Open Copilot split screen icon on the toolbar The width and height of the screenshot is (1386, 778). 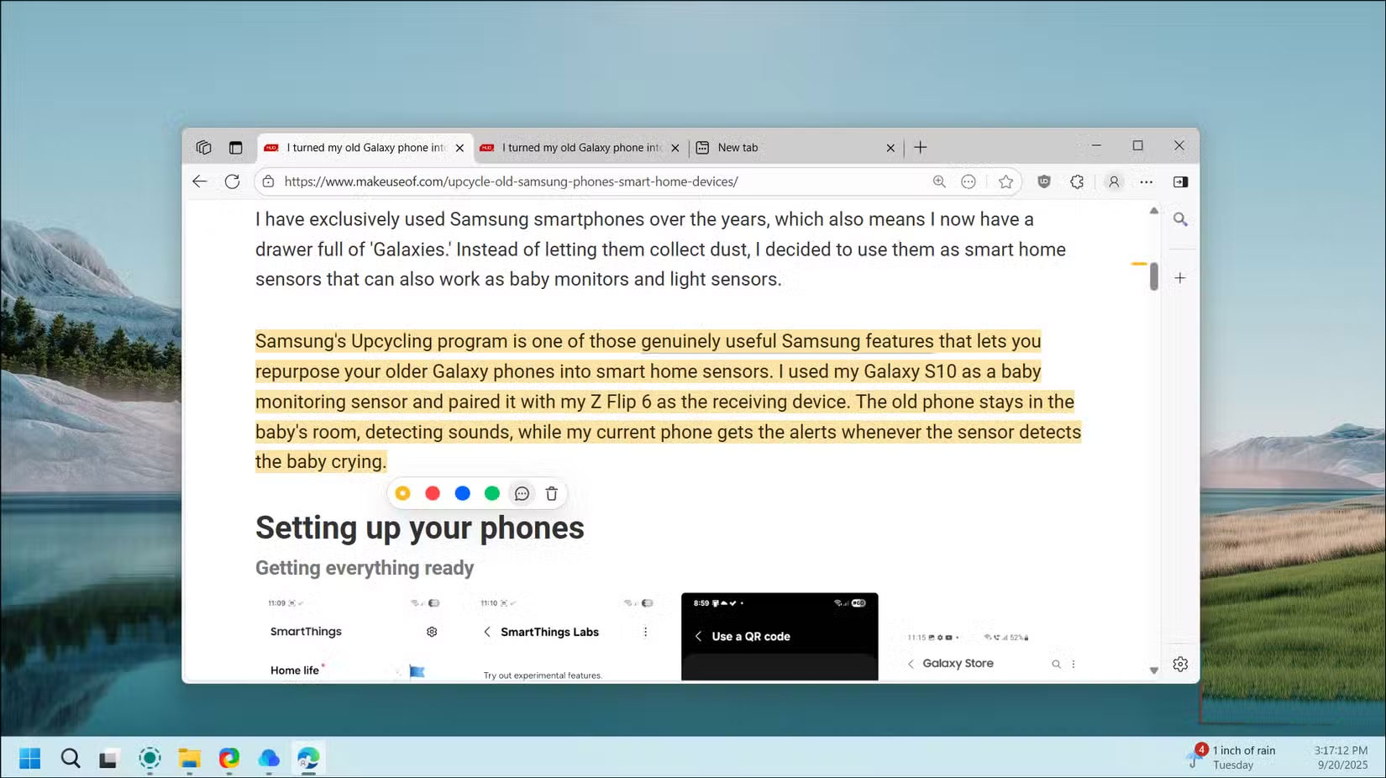(1181, 181)
